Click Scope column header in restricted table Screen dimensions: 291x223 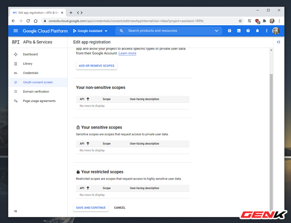106,188
